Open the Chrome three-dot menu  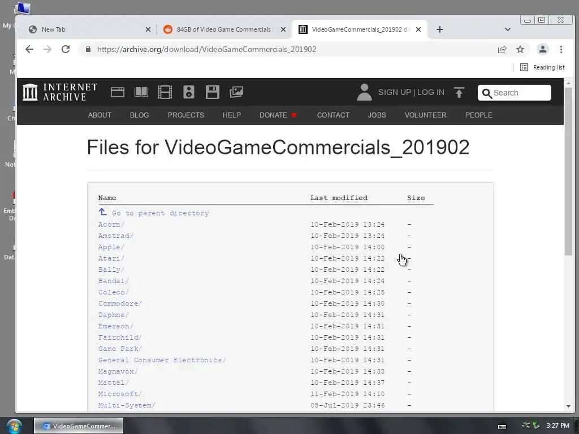[561, 50]
